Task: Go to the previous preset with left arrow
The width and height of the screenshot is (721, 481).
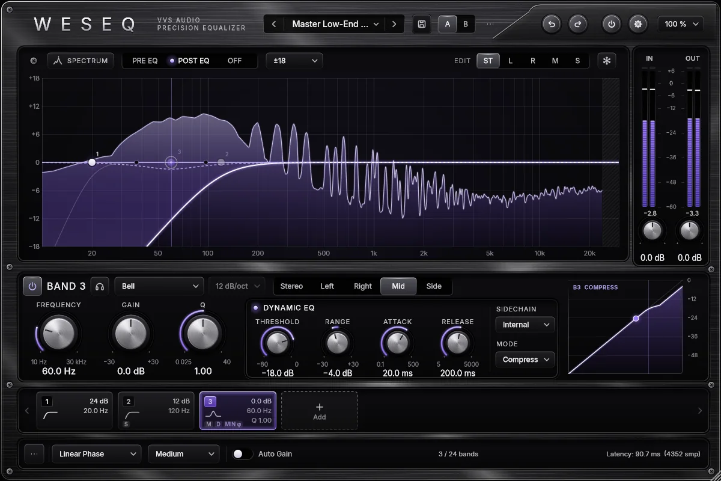Action: coord(274,24)
